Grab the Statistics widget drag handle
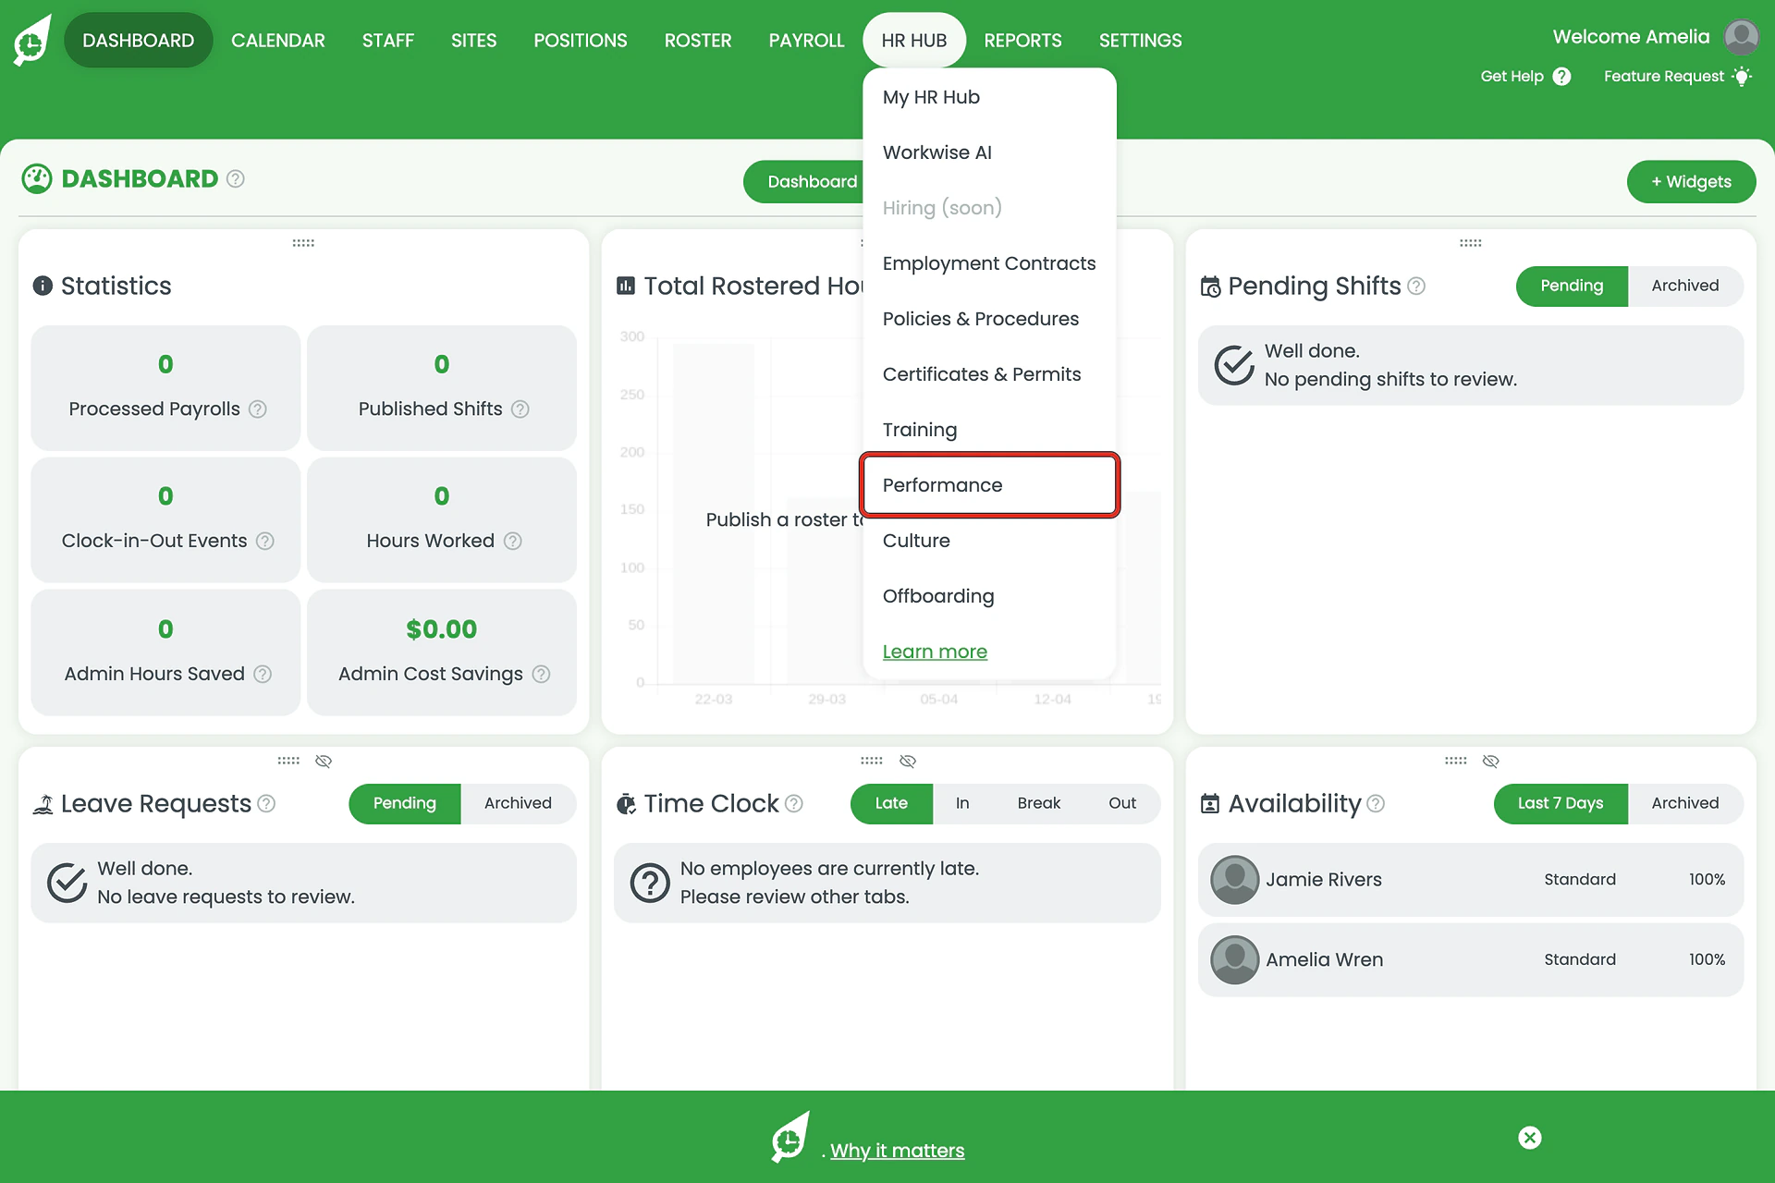The image size is (1775, 1183). click(303, 243)
